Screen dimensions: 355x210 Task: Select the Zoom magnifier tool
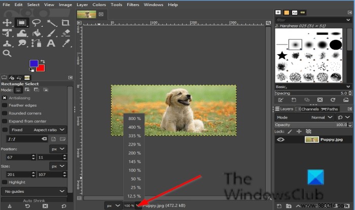[x=7, y=53]
